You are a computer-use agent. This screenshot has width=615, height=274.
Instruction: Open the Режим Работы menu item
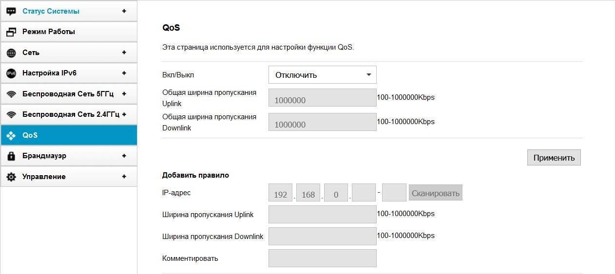coord(49,32)
